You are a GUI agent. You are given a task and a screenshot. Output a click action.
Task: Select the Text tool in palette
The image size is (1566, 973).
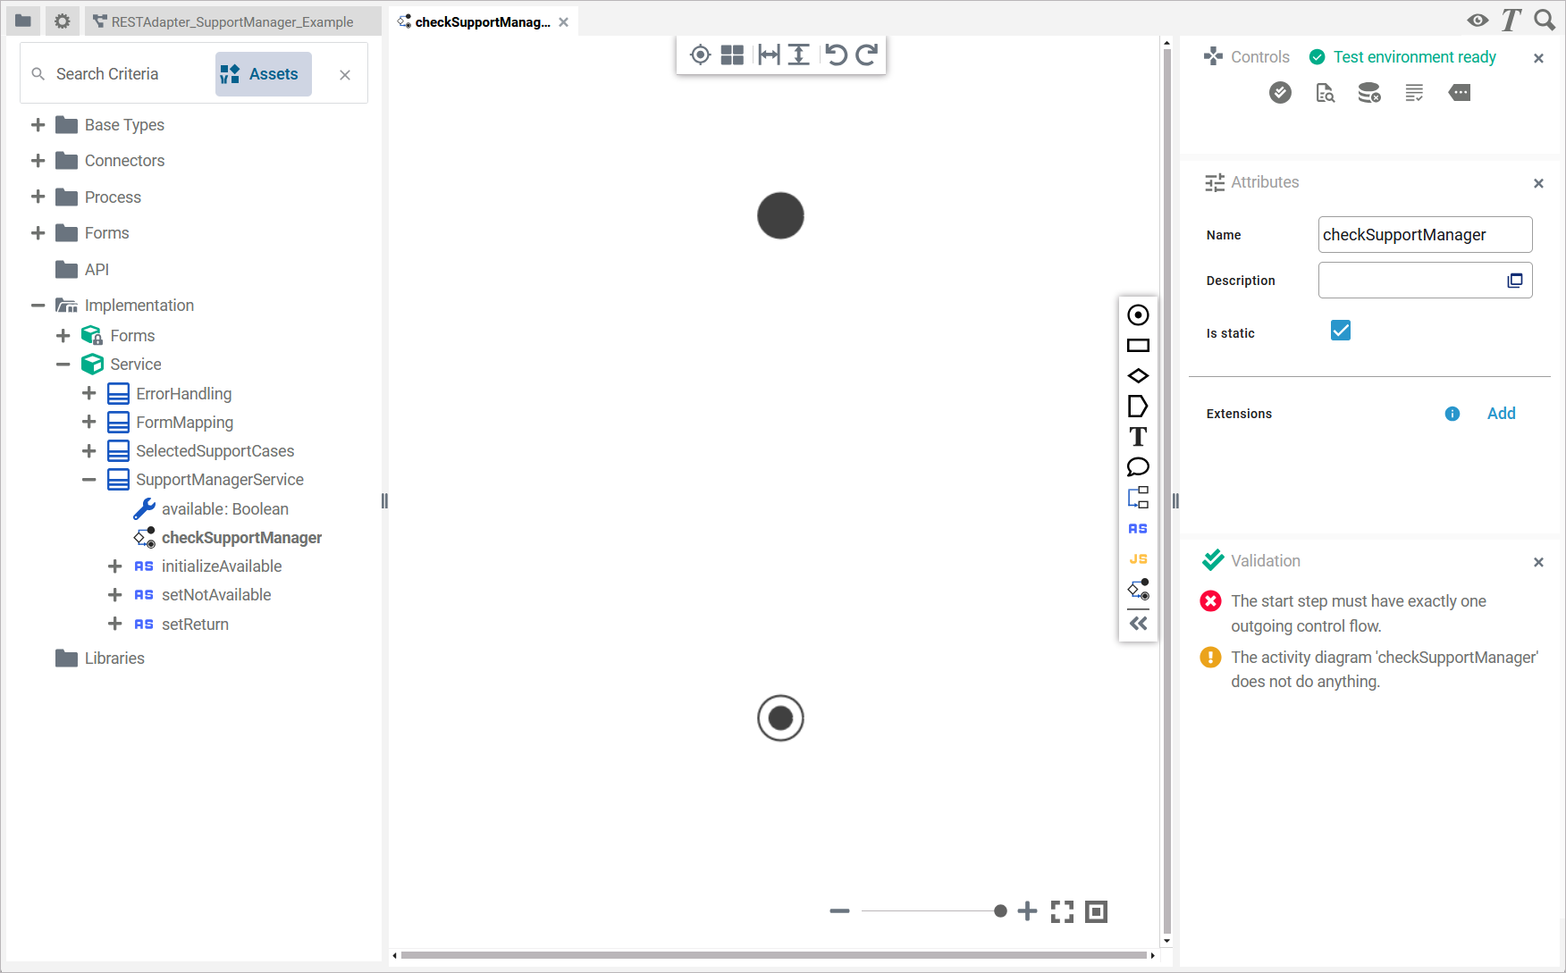(1138, 436)
